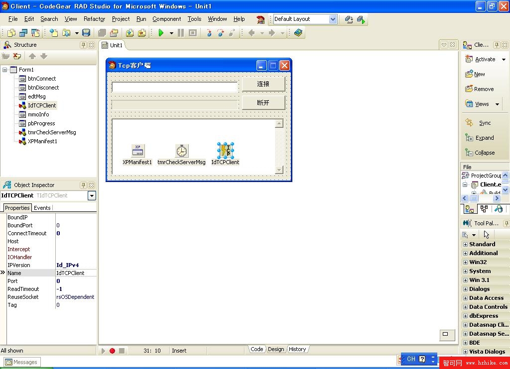Click the Help Contents book icon
Screen dimensions: 510x369
tap(298, 33)
